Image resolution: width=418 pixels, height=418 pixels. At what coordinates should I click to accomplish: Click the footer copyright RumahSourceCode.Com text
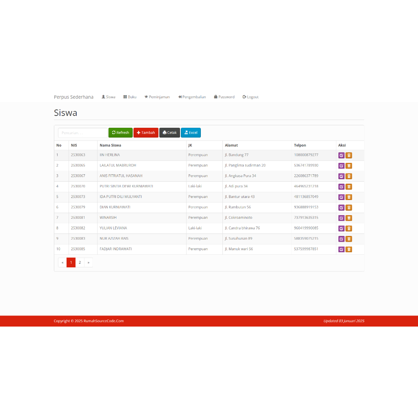[89, 321]
